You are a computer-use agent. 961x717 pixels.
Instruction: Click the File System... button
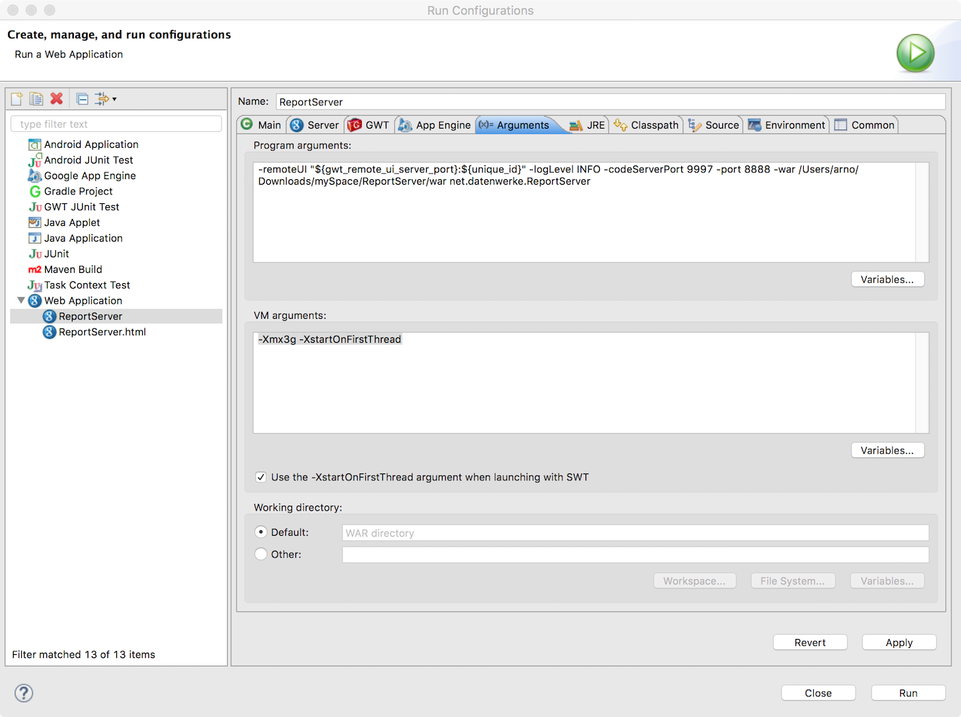[793, 581]
